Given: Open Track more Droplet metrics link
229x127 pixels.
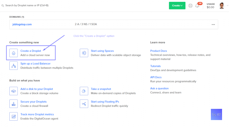Looking at the screenshot, I should point(37,114).
